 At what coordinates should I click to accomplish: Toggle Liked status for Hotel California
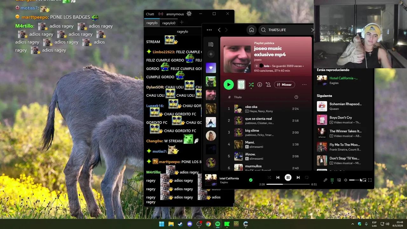pyautogui.click(x=251, y=180)
